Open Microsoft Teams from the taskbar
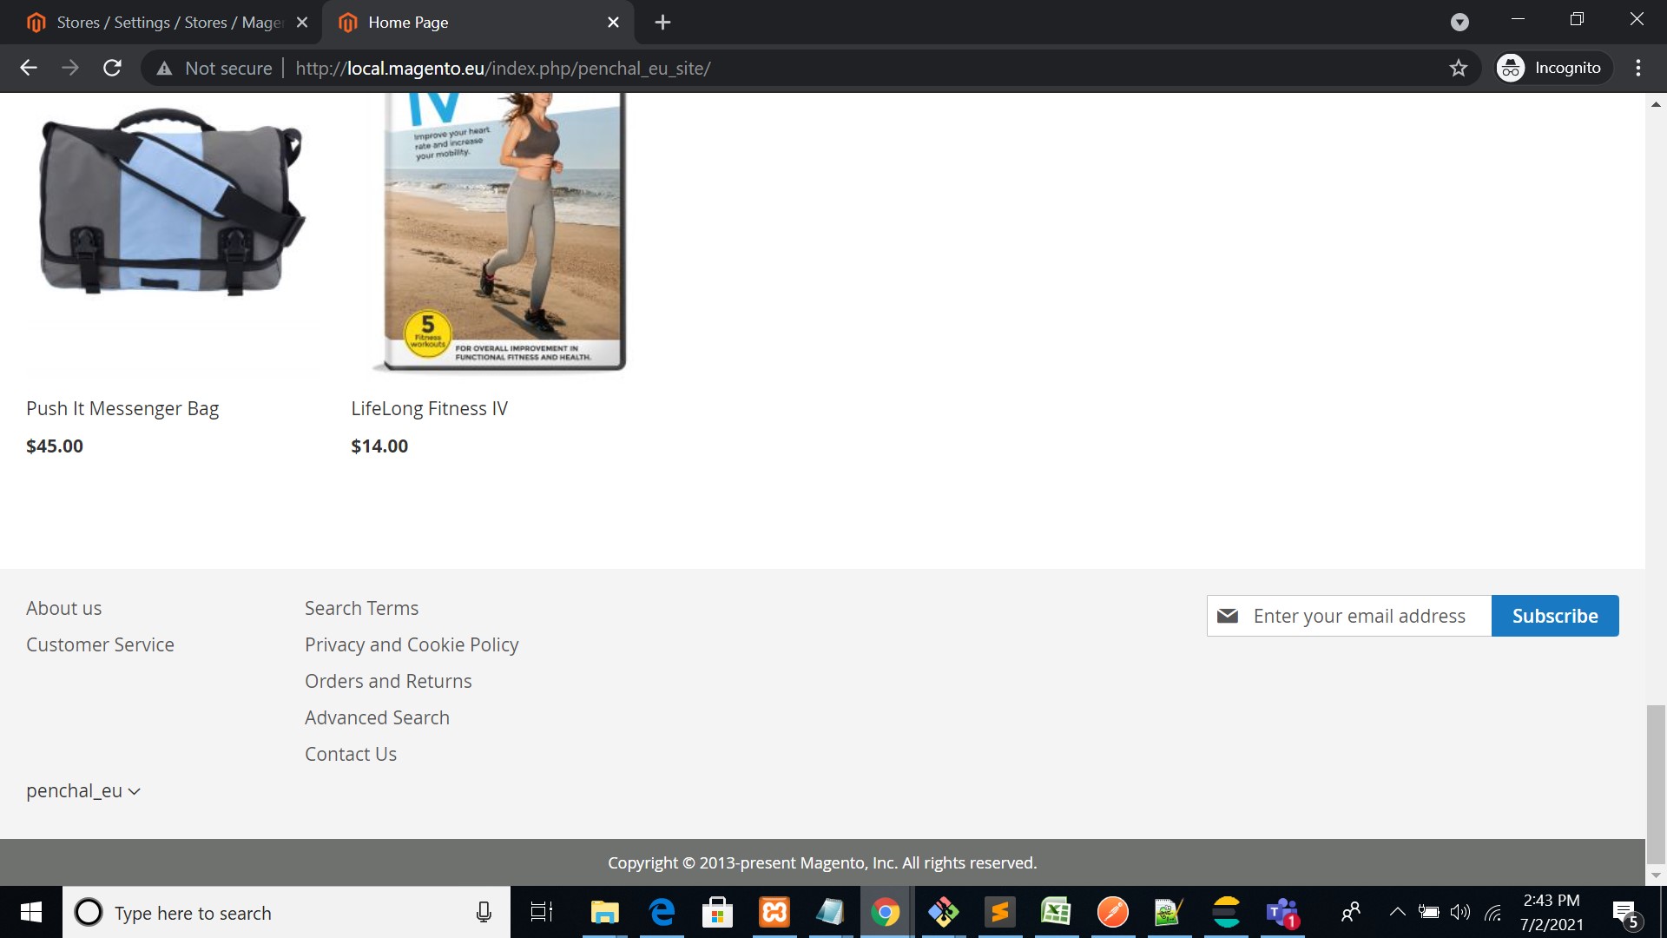This screenshot has height=938, width=1667. tap(1282, 912)
